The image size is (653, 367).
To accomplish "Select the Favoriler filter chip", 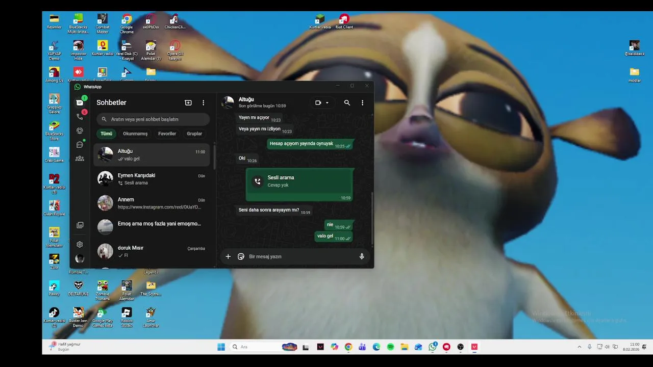I will [167, 134].
